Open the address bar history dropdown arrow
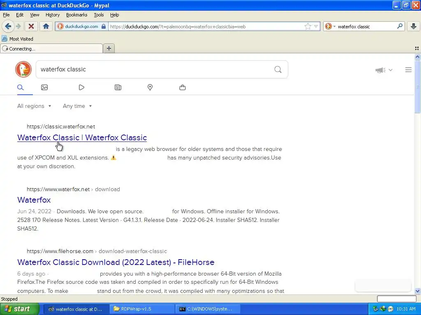This screenshot has height=315, width=421. tap(316, 26)
